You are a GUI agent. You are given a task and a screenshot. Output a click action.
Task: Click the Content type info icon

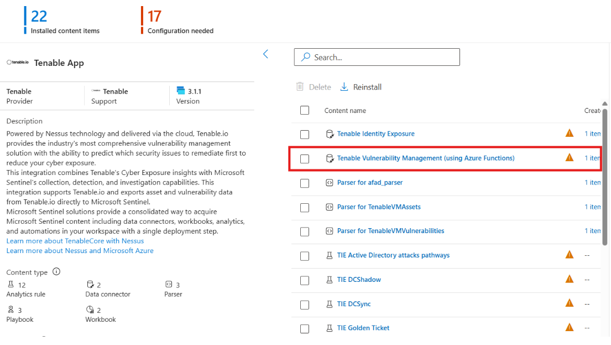point(56,272)
